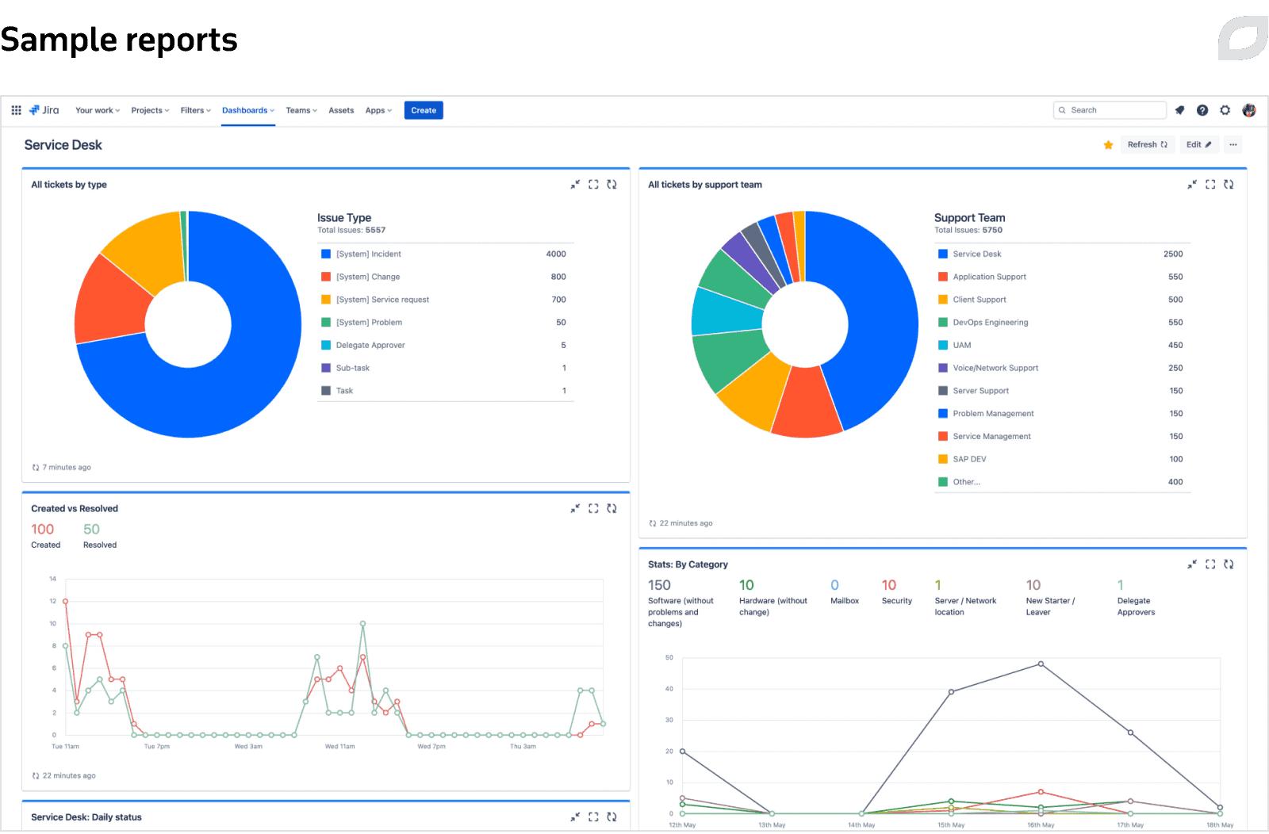Viewport: 1269px width, 834px height.
Task: Refresh the Created vs Resolved gadget
Action: [611, 509]
